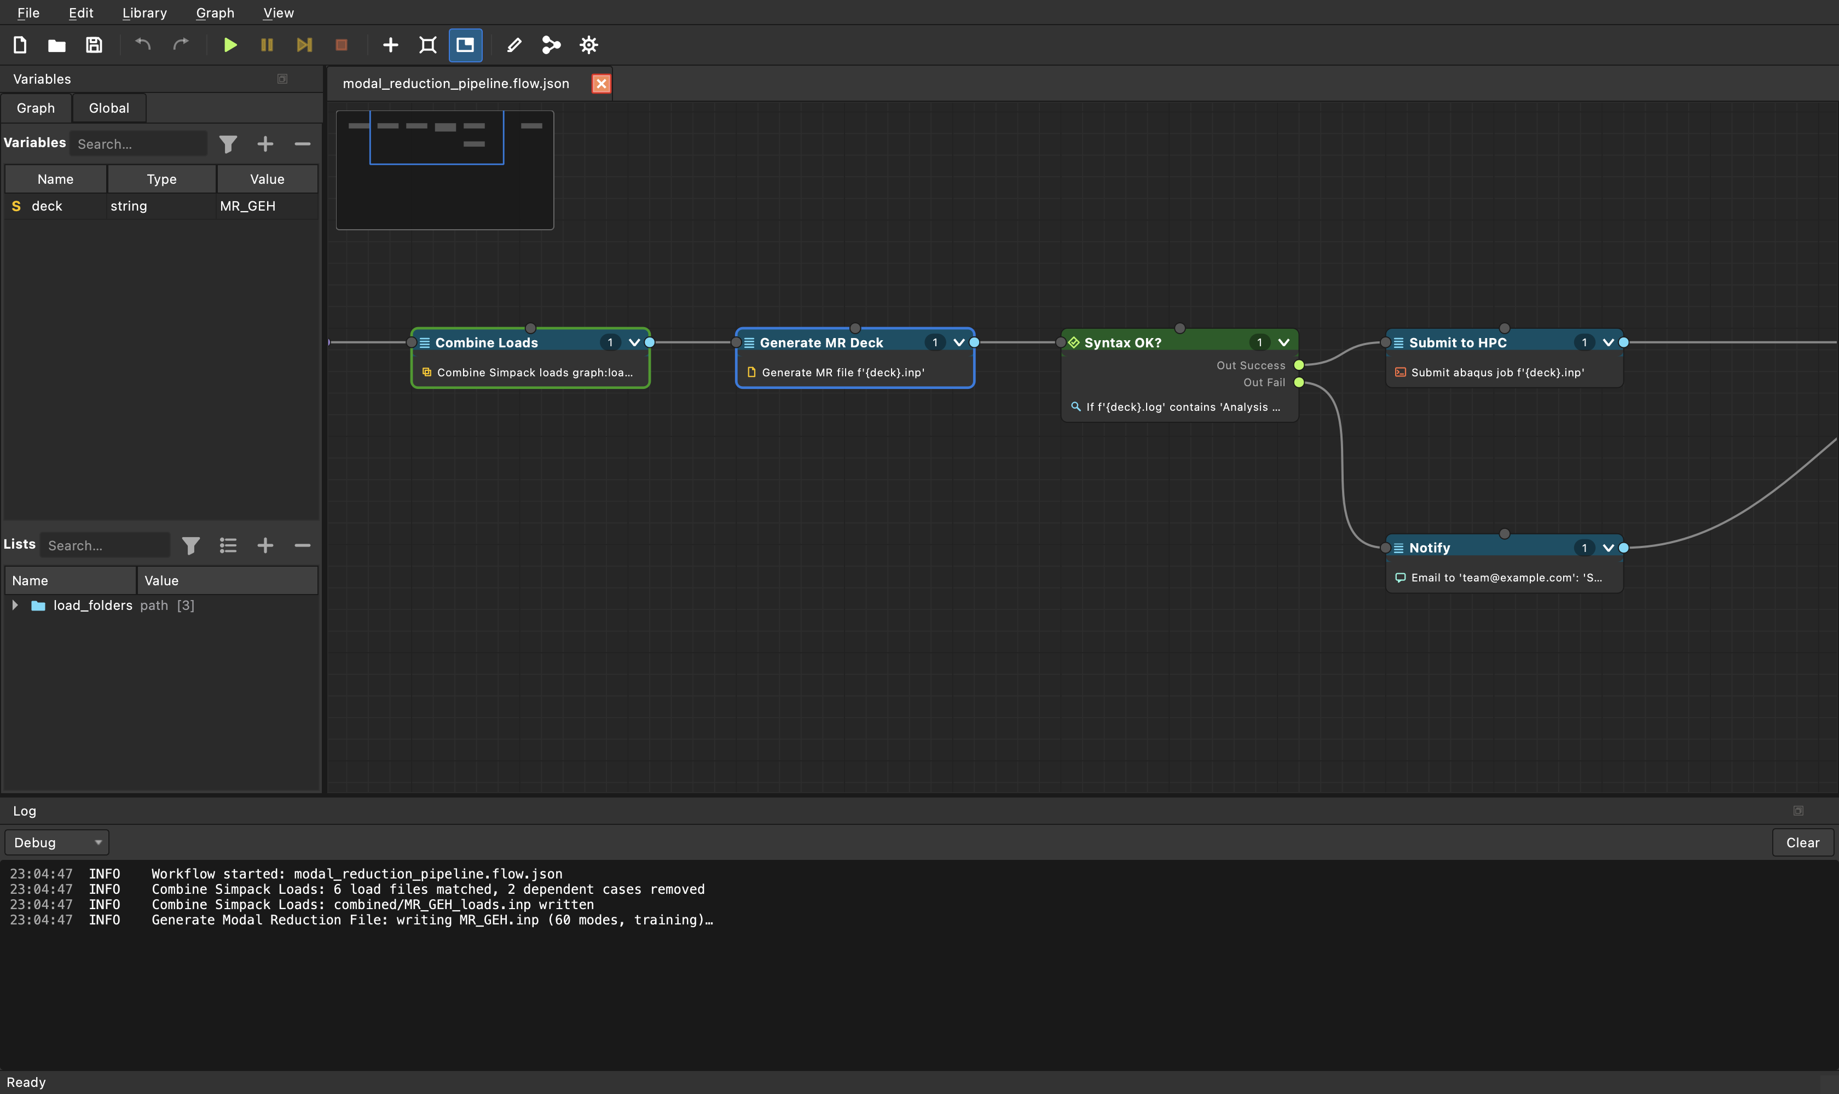Focus the Lists search field
The image size is (1839, 1094).
[106, 545]
